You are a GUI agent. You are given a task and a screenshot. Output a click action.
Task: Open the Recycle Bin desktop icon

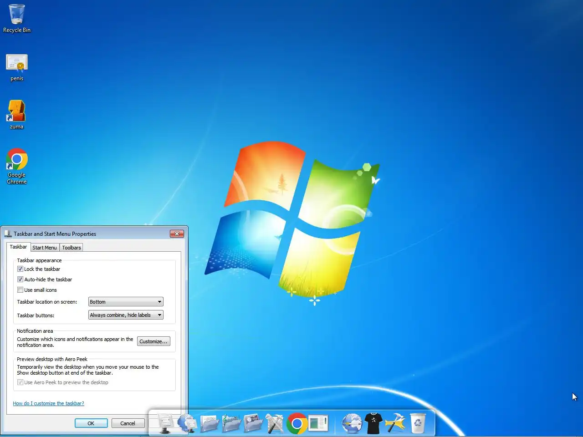coord(17,18)
